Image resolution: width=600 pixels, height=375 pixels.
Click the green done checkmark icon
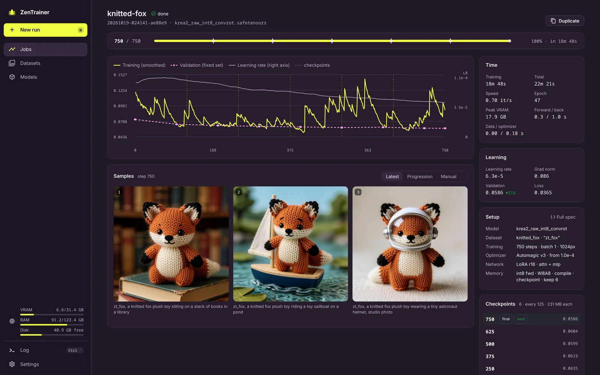pos(153,13)
